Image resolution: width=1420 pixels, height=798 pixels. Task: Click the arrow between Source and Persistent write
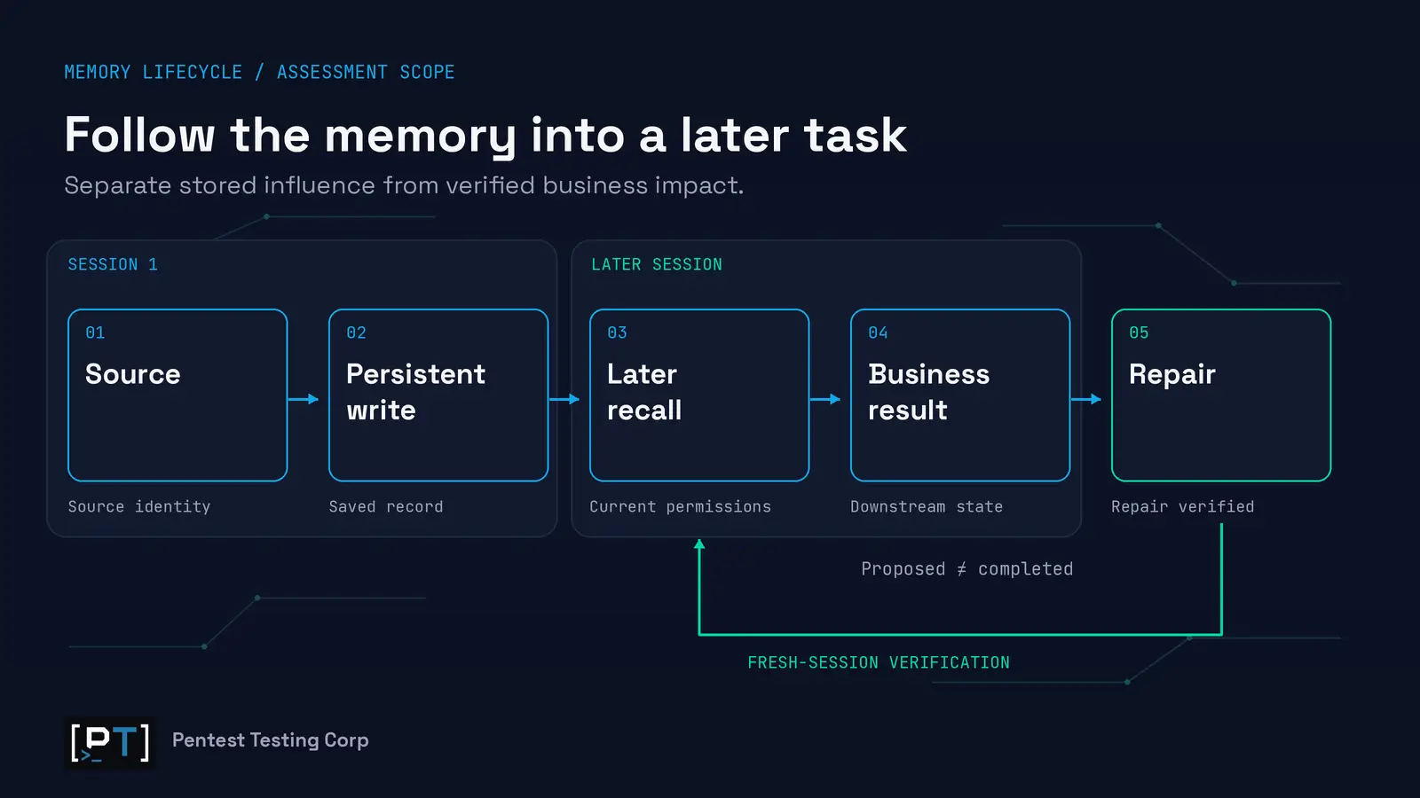coord(304,399)
